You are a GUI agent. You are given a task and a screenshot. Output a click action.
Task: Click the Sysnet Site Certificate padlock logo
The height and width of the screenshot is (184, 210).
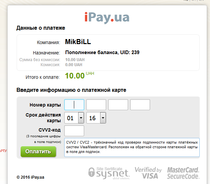pyautogui.click(x=109, y=173)
